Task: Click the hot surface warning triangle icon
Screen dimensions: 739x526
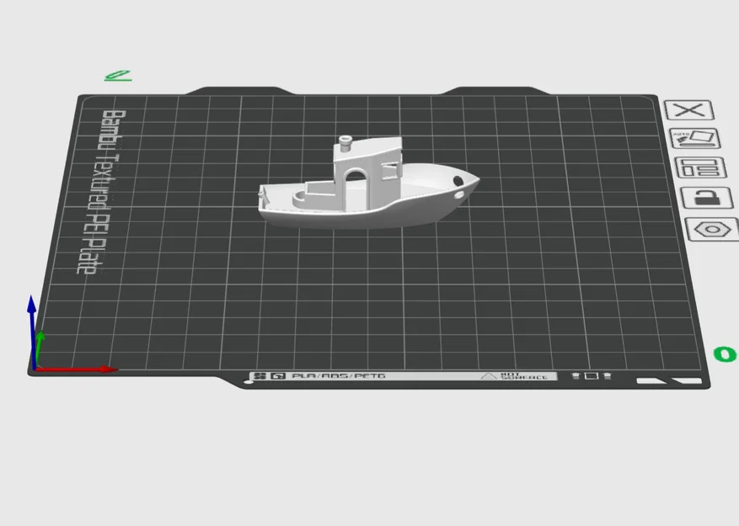Action: (489, 375)
